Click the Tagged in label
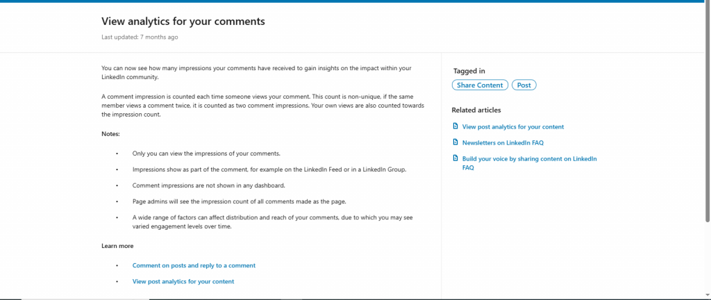The height and width of the screenshot is (300, 711). (469, 71)
